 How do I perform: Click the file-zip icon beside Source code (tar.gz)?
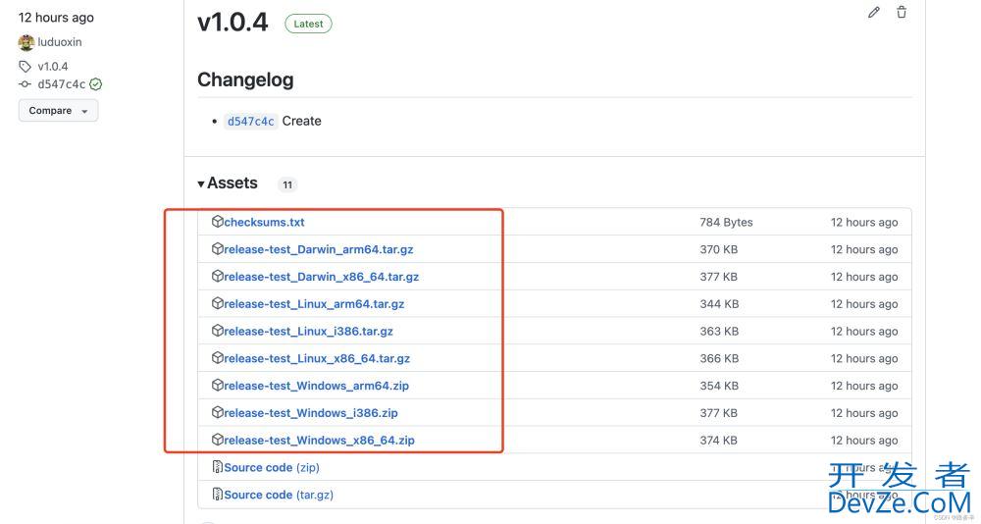218,495
